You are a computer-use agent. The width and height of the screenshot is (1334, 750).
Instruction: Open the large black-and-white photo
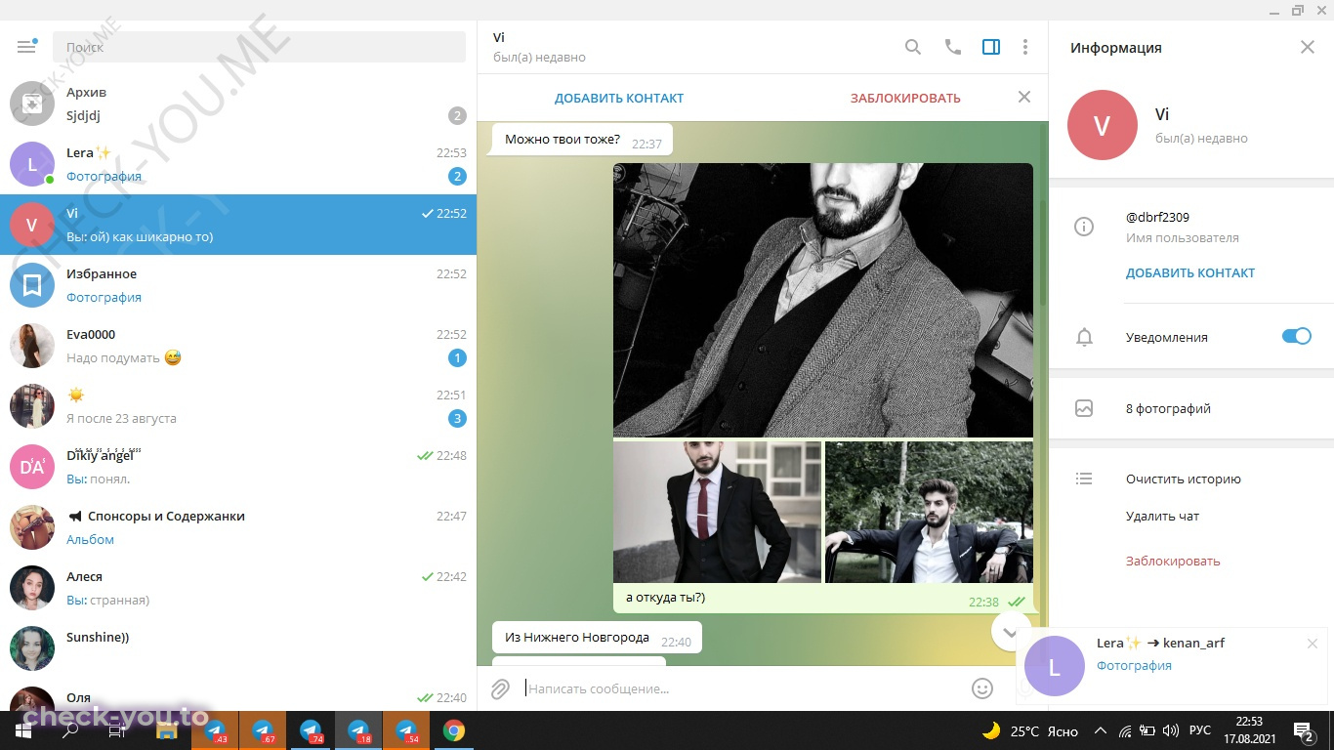823,300
